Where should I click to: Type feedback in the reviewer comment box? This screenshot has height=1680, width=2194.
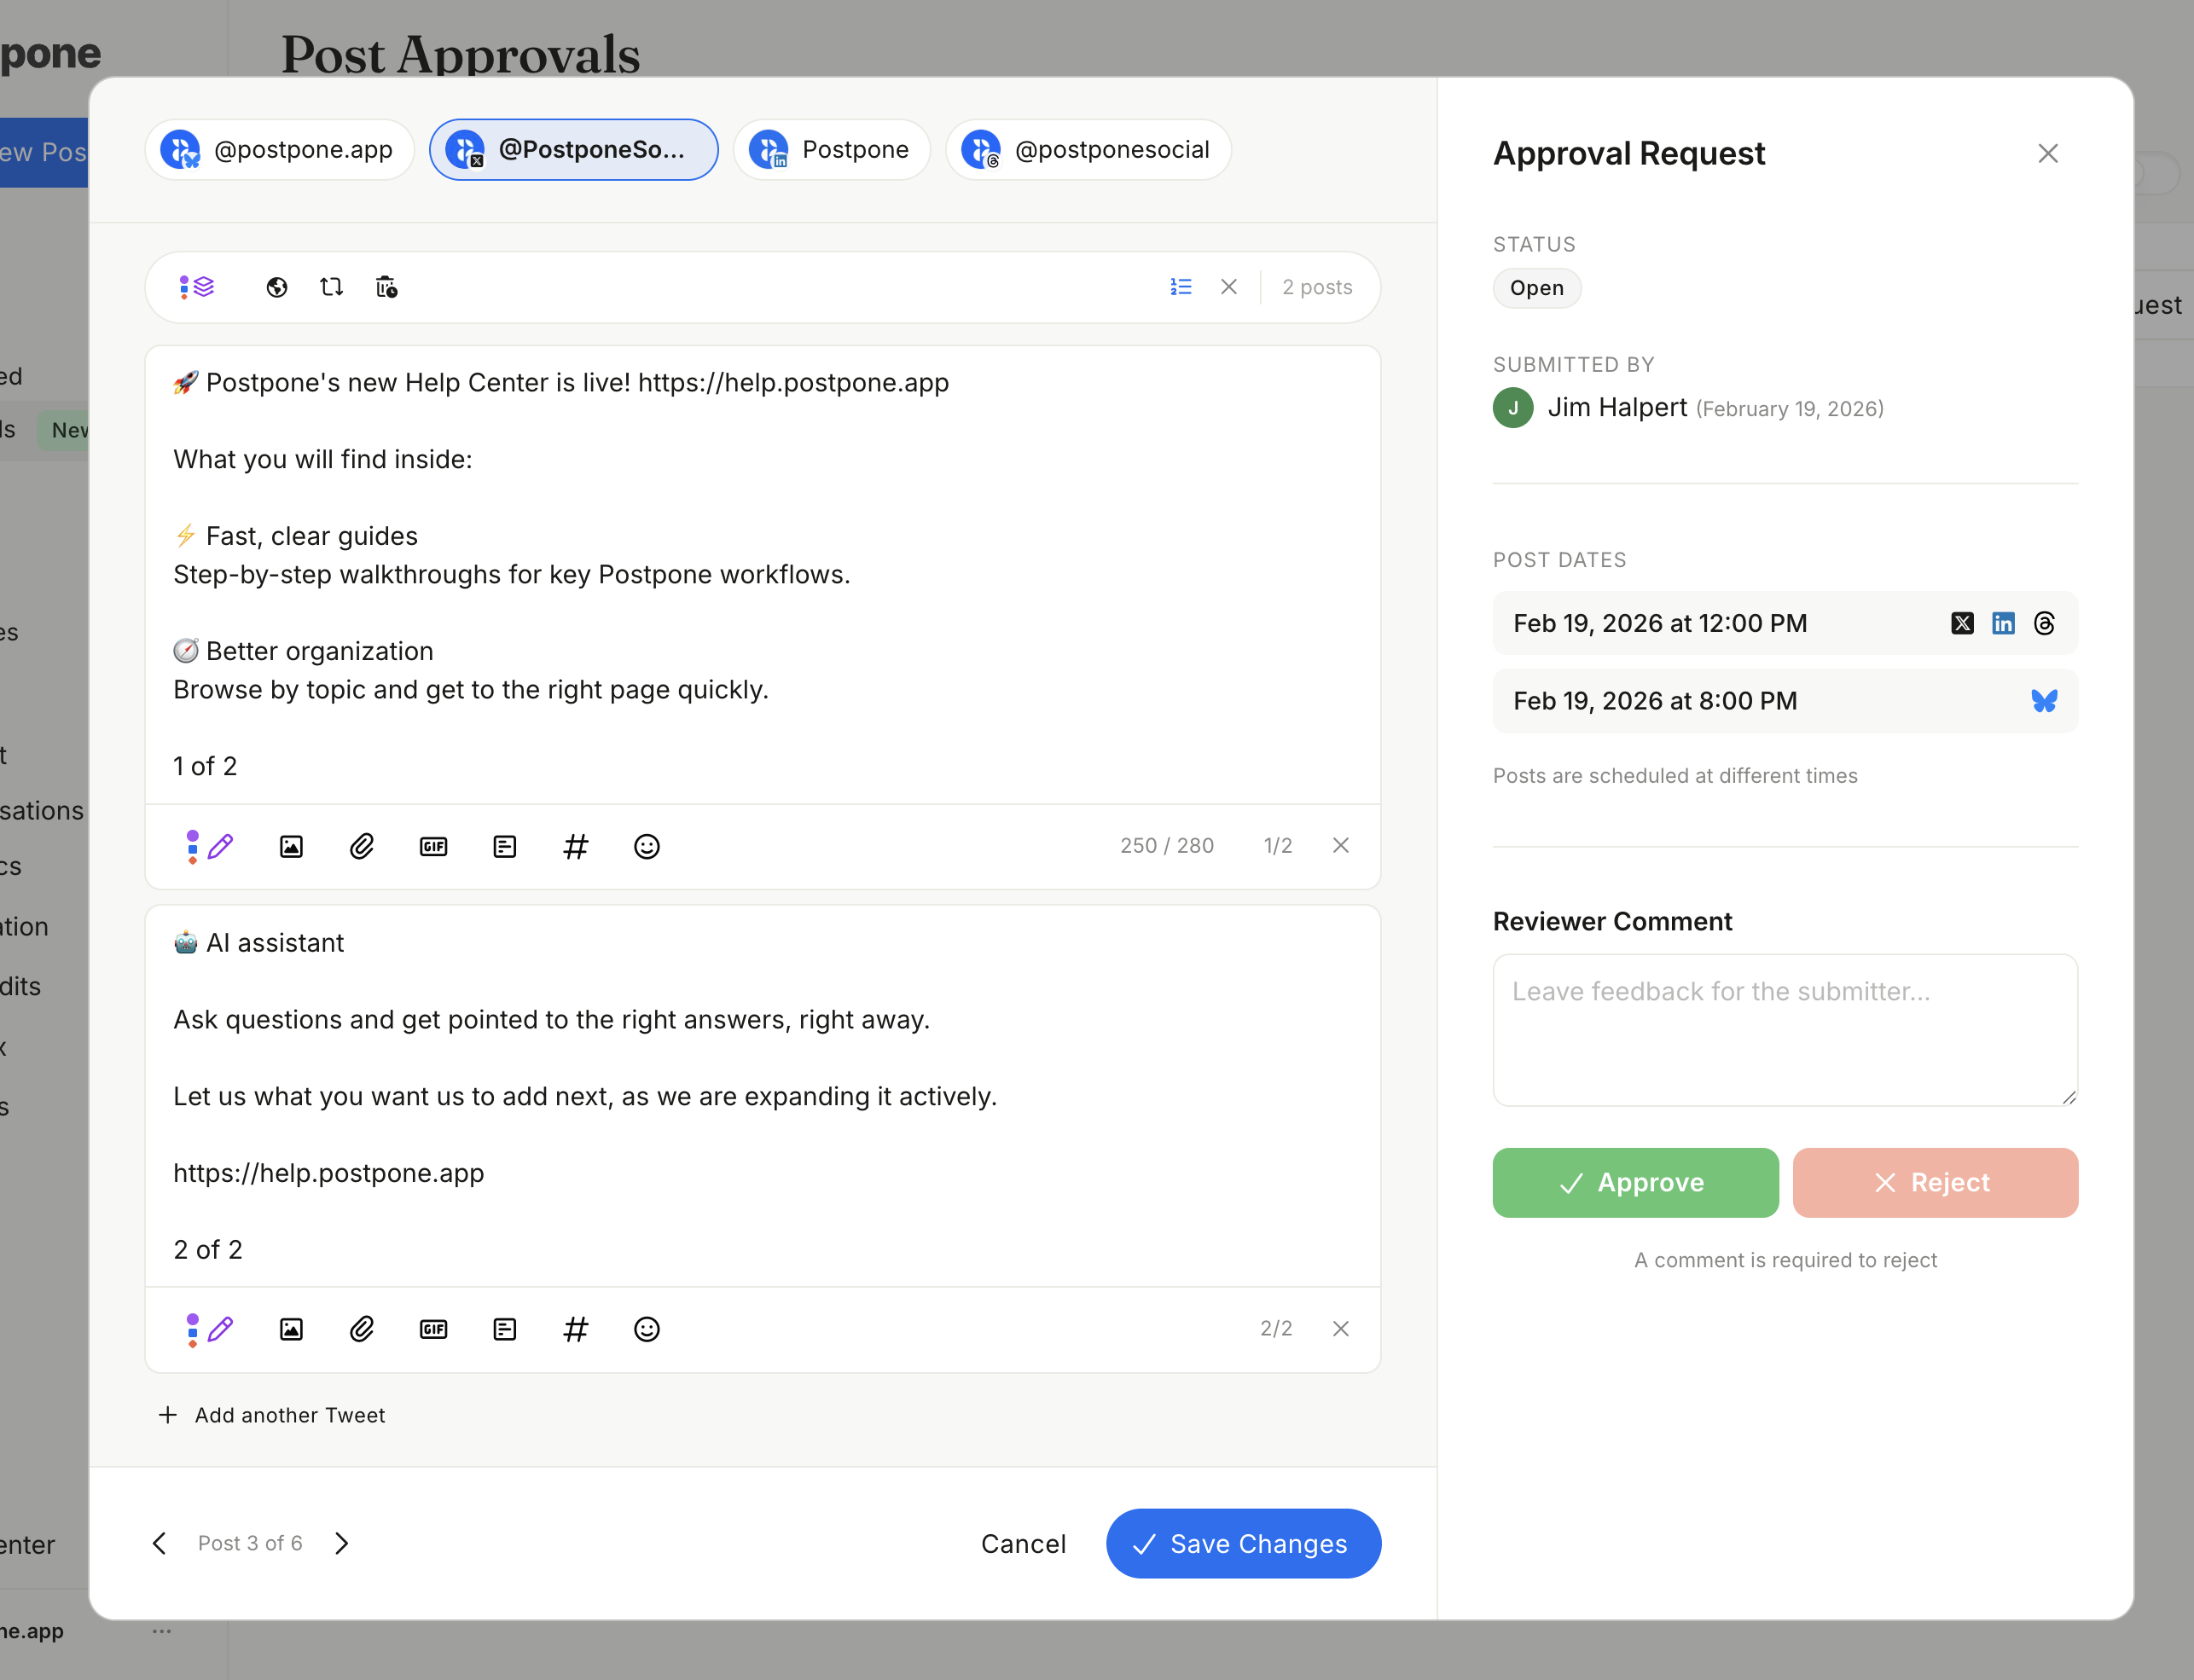1785,1030
